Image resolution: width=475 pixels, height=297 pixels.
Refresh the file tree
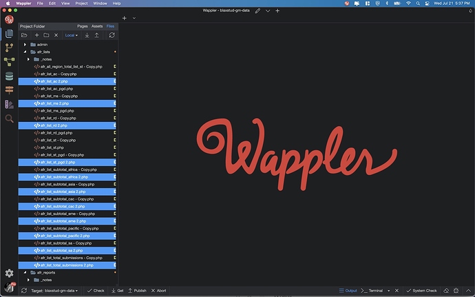tap(112, 35)
